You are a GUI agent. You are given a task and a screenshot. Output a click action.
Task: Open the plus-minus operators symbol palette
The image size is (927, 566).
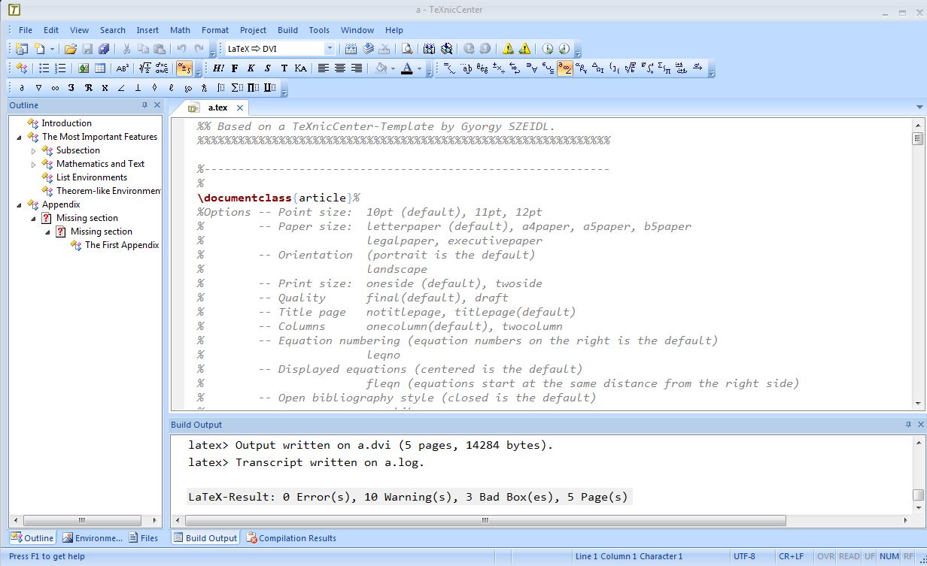(x=498, y=68)
